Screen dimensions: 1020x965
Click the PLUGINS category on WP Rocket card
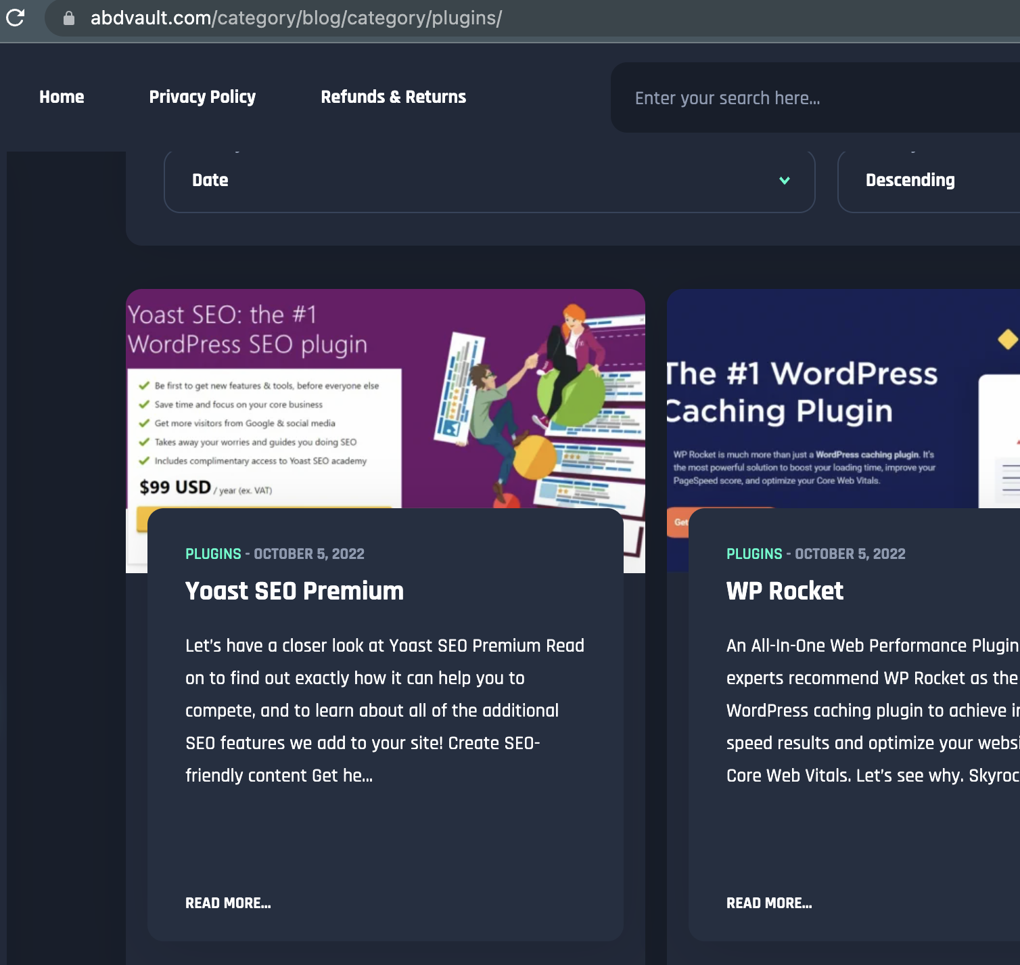click(754, 554)
